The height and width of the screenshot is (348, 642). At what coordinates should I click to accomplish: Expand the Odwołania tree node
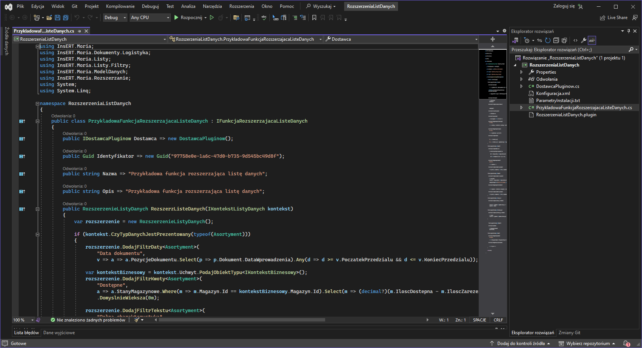tap(521, 79)
